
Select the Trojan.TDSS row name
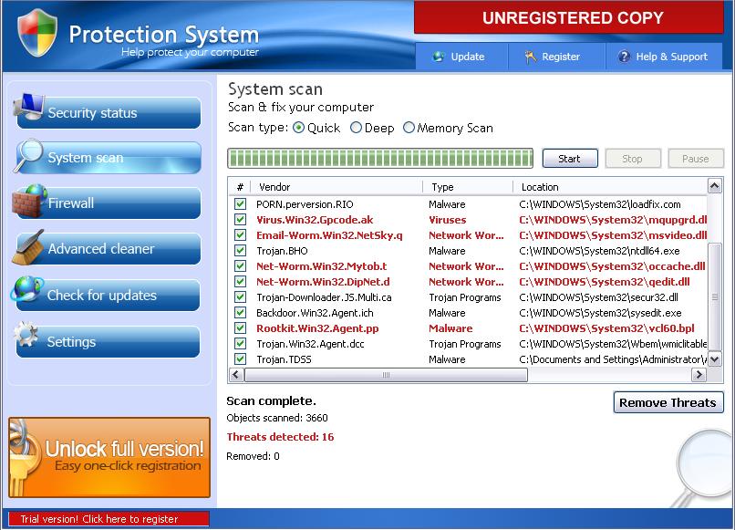point(284,359)
